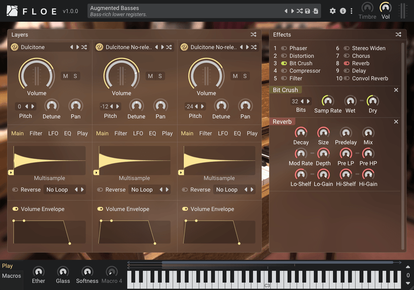The image size is (414, 290).
Task: Click the third layer's sample waveform display
Action: [219, 161]
